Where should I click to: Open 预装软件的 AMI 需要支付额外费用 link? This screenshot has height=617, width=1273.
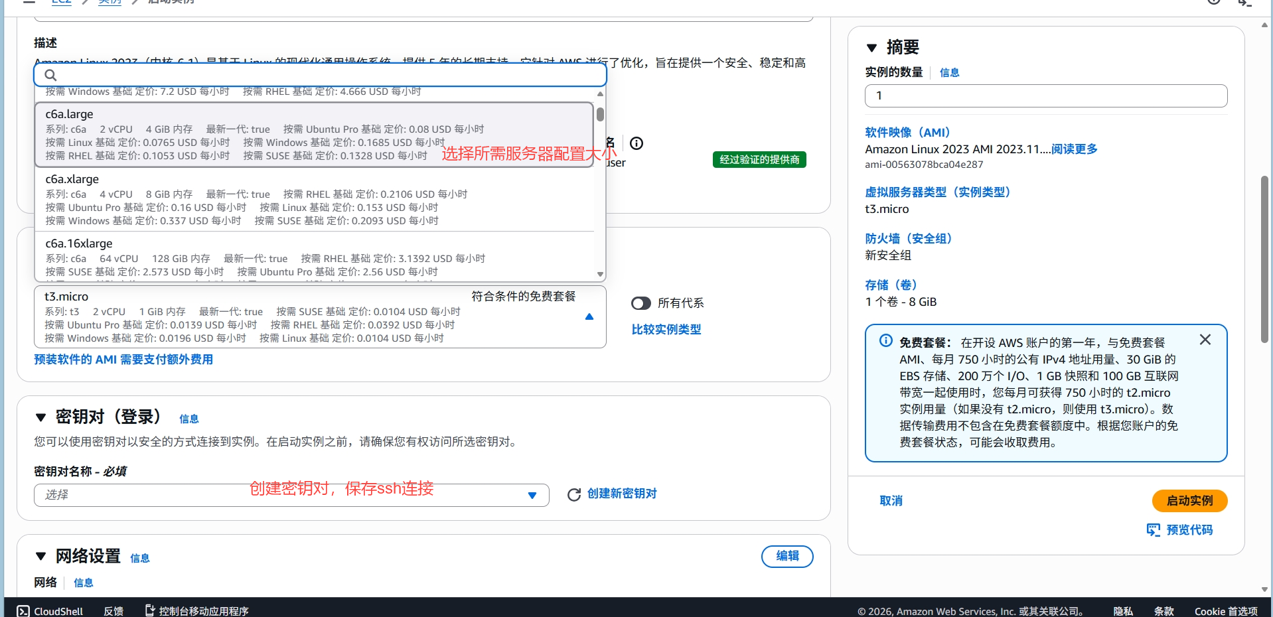pos(123,360)
